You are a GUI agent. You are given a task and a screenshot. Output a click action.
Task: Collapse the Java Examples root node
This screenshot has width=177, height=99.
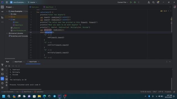[x=7, y=11]
